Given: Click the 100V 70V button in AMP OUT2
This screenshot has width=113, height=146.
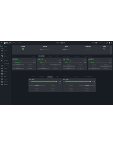Looking at the screenshot, I should coord(44,68).
